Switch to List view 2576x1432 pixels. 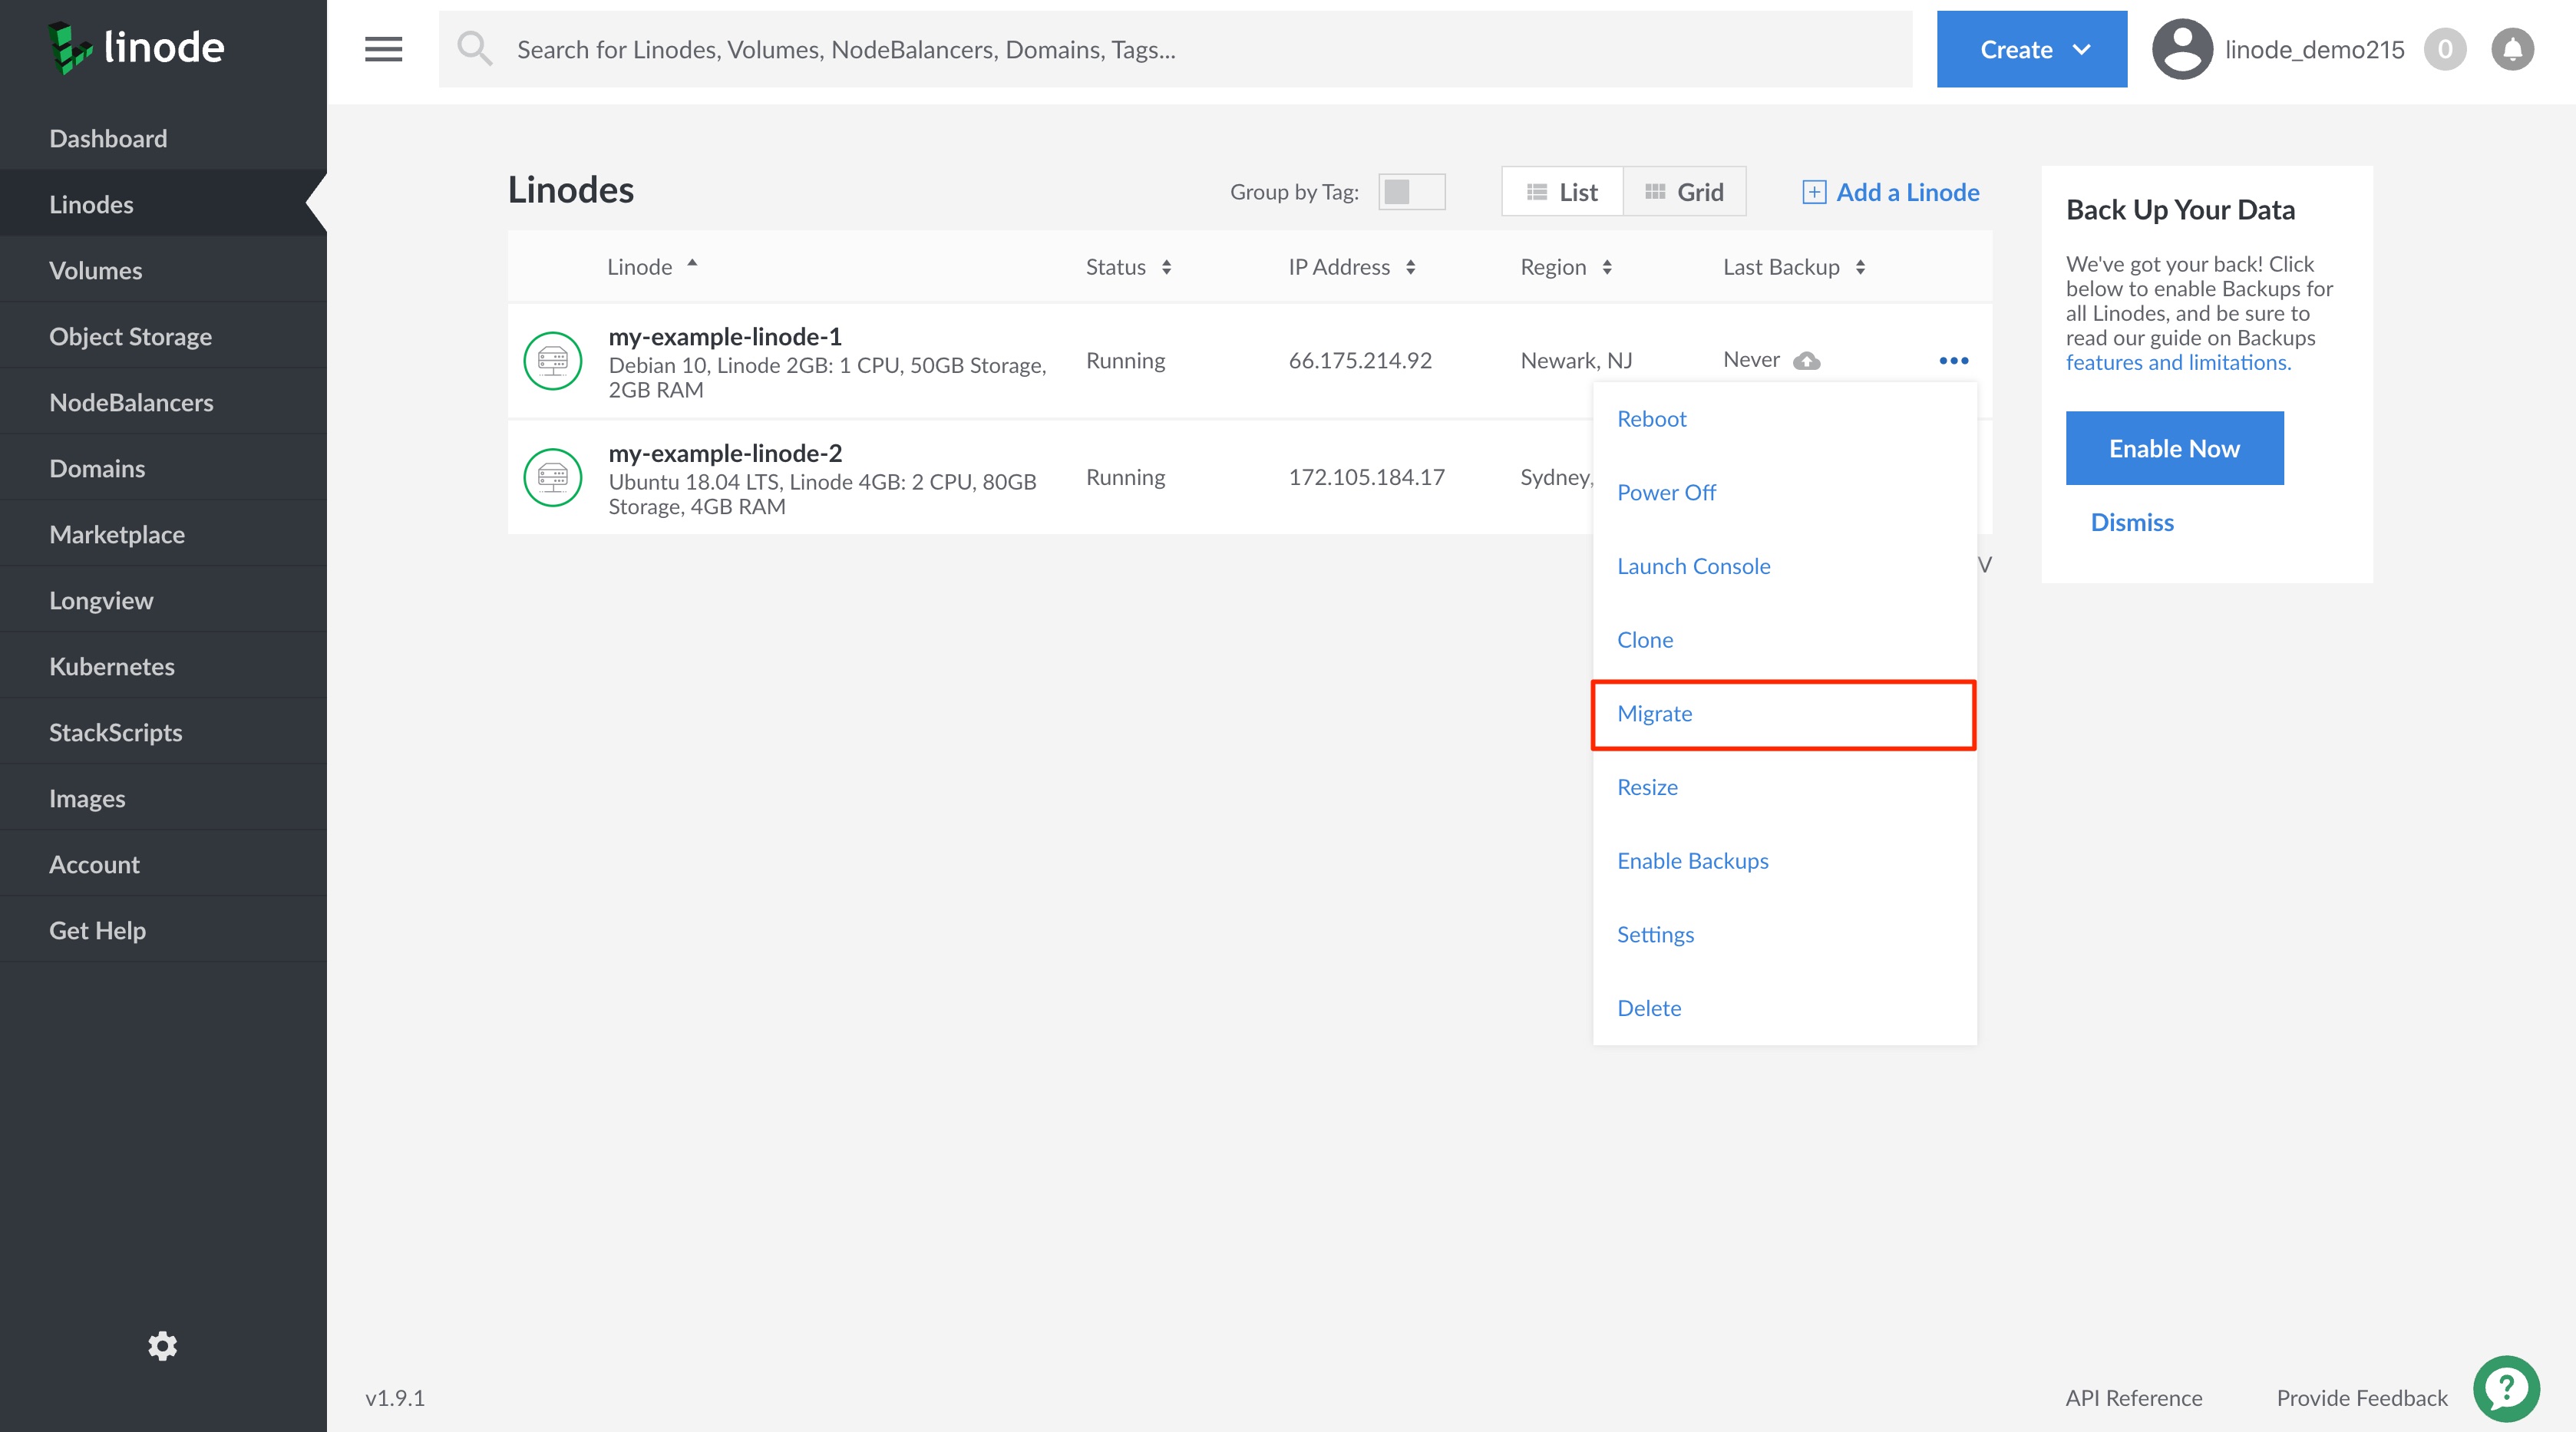1562,192
